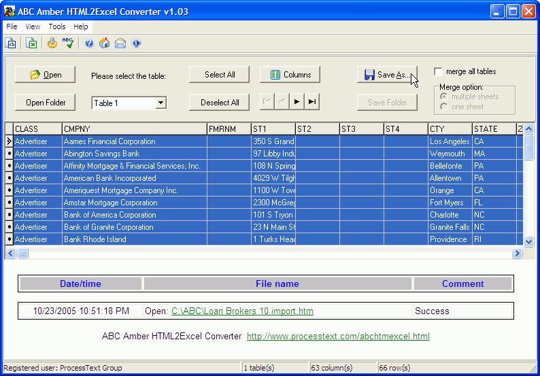This screenshot has height=376, width=540.
Task: Open options via the gear toolbar icon
Action: coord(52,44)
